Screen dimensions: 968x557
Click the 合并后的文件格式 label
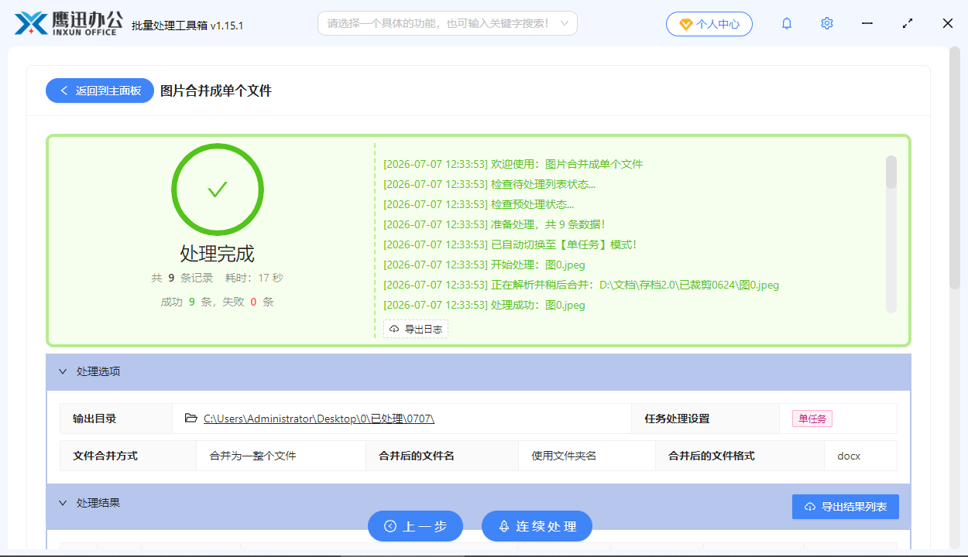click(712, 456)
